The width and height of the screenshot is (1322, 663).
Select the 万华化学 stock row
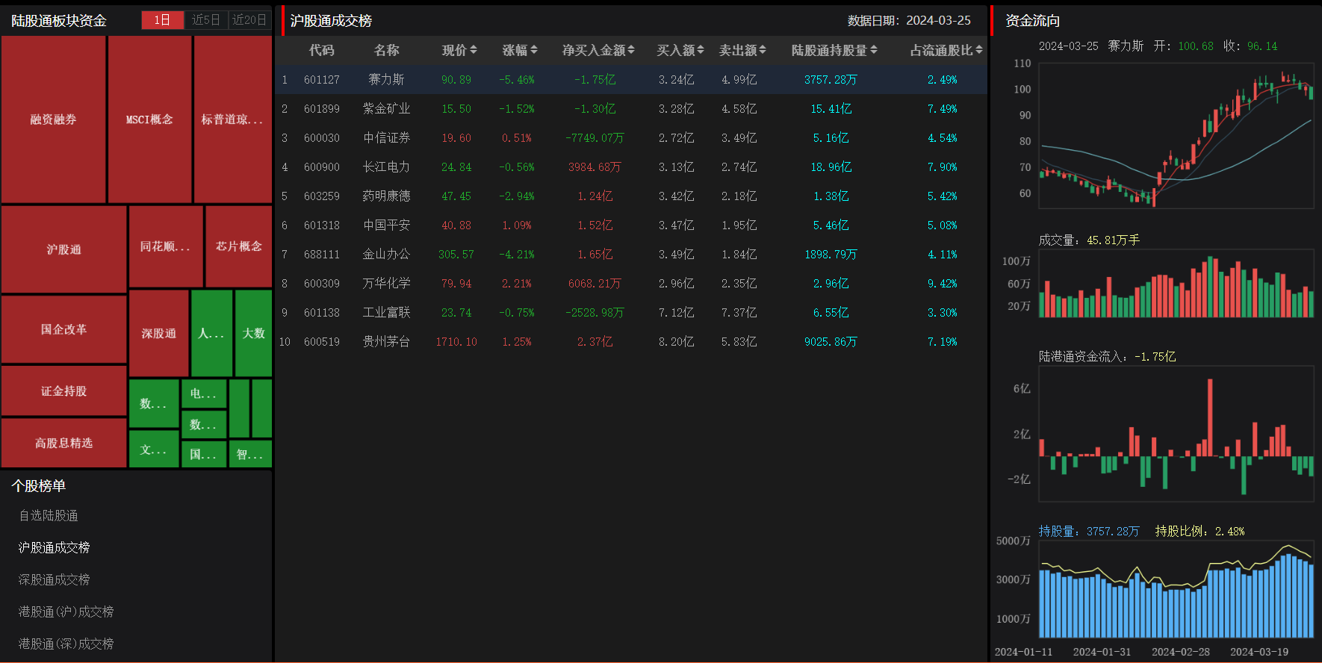tap(631, 283)
